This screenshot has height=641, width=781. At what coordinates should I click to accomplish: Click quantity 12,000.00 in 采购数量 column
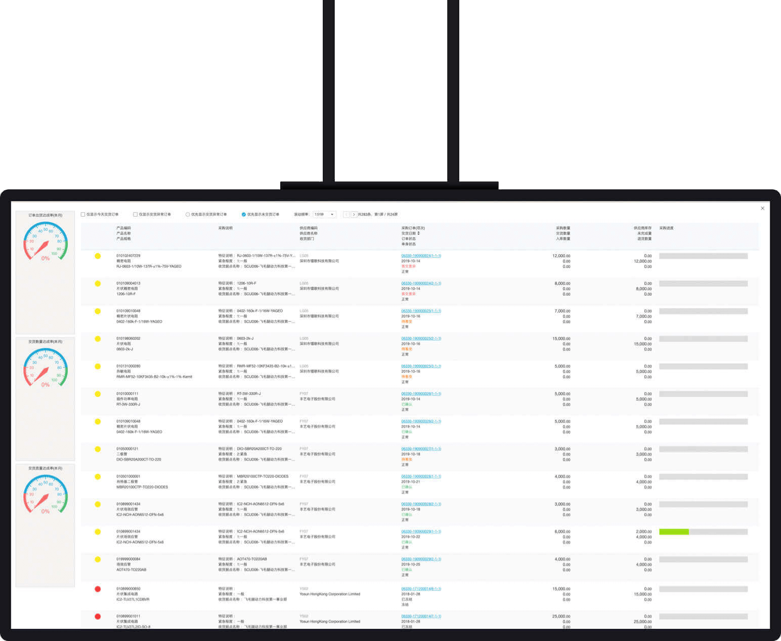[561, 256]
